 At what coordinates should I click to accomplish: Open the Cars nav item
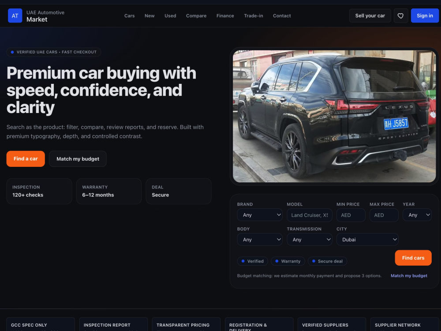point(129,16)
